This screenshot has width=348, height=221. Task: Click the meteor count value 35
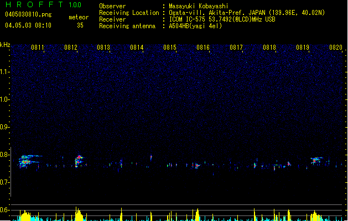80,25
